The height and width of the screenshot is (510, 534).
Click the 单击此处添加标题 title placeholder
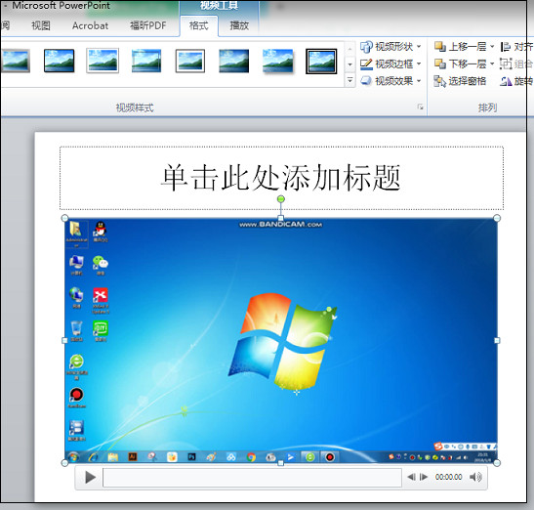click(x=281, y=178)
